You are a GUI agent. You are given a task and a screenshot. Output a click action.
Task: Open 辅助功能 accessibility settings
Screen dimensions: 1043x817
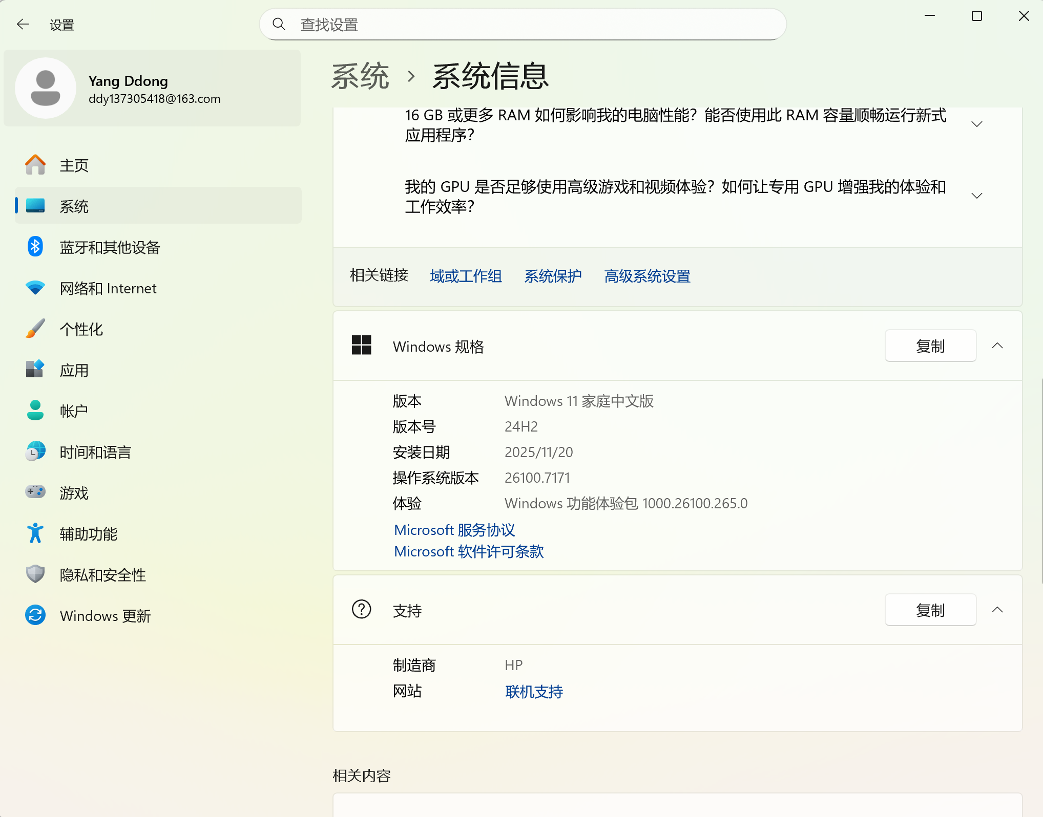click(88, 534)
